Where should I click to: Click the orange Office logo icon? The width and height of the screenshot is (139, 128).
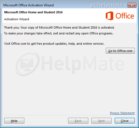tap(109, 16)
